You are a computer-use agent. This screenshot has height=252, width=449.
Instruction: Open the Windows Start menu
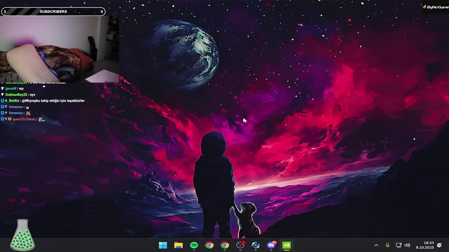(x=163, y=245)
